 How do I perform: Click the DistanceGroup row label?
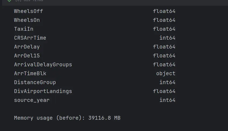[x=35, y=82]
